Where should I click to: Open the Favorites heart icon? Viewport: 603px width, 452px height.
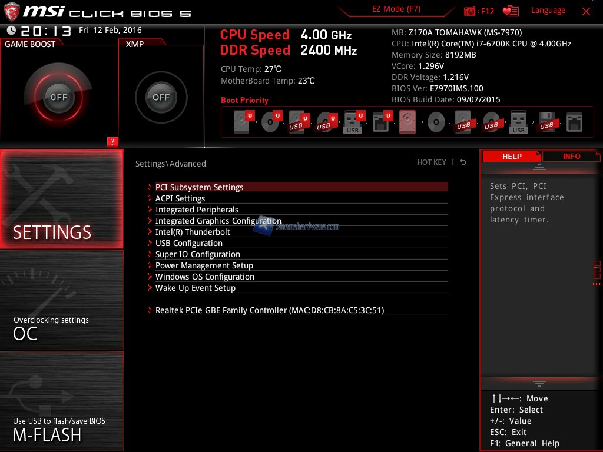click(x=511, y=11)
